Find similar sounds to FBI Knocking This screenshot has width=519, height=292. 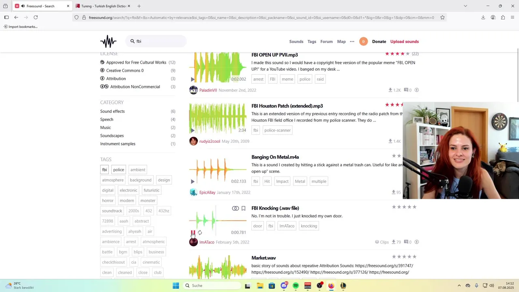pos(235,208)
